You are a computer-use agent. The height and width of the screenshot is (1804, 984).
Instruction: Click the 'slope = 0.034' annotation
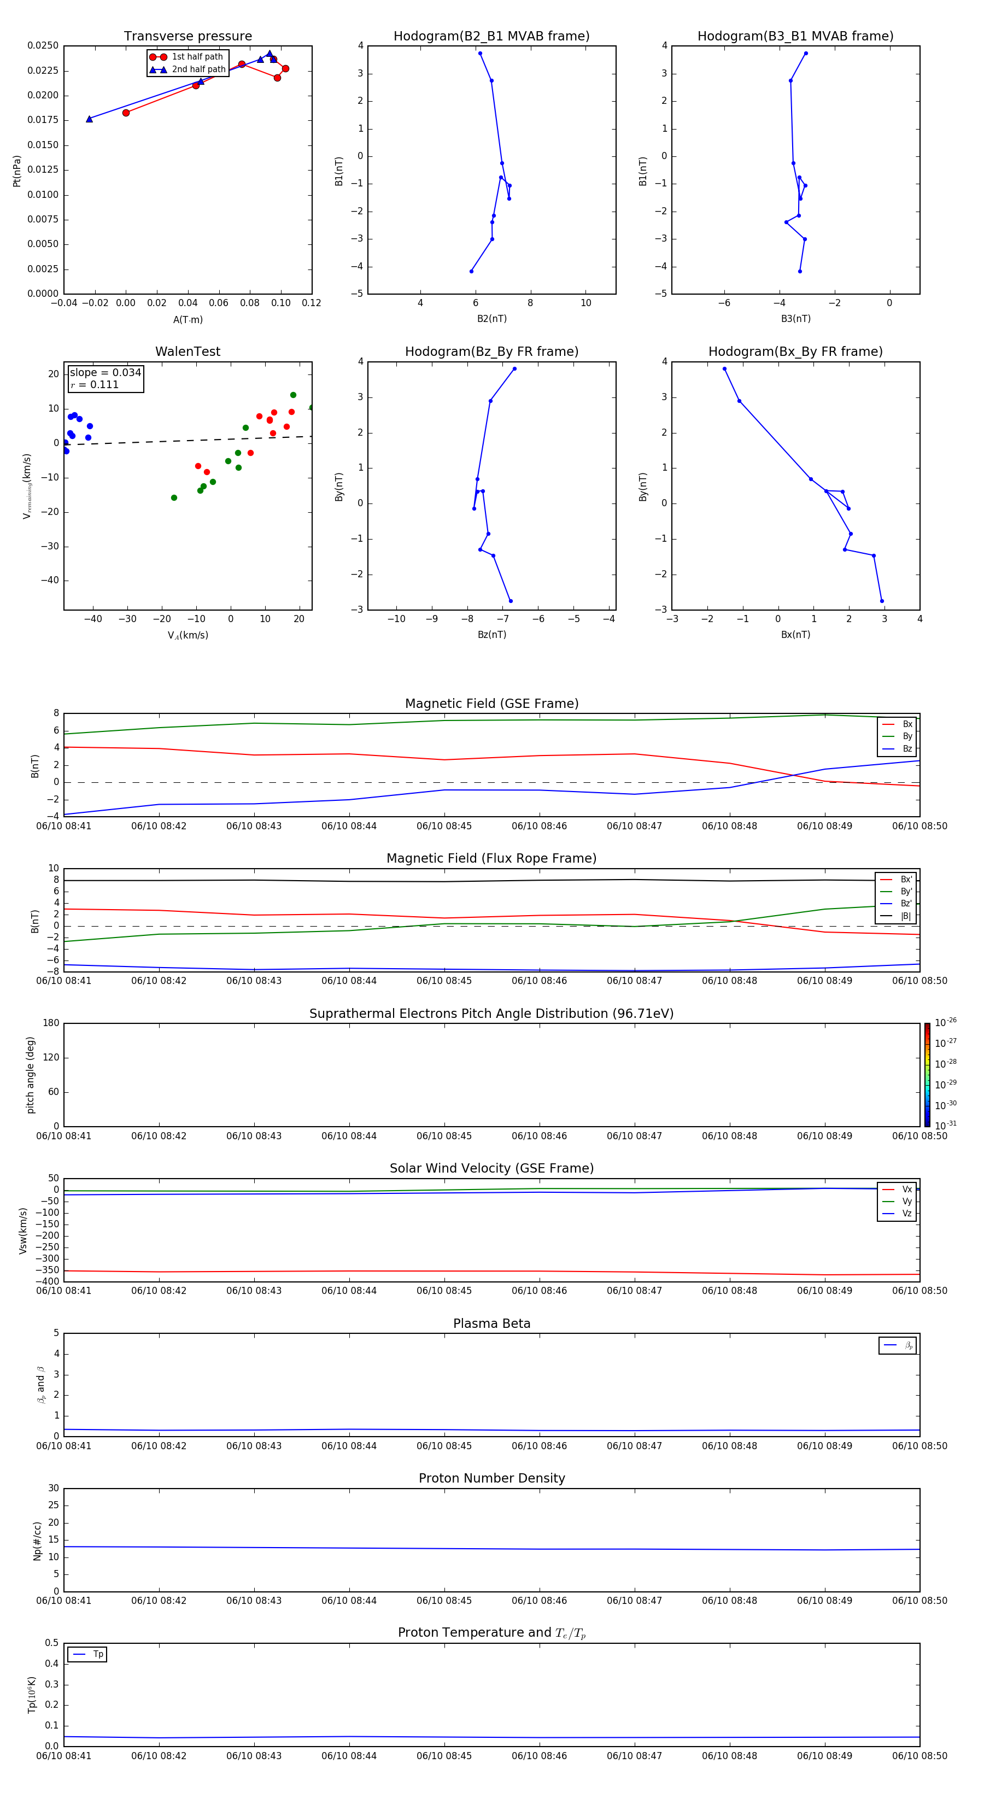[105, 373]
